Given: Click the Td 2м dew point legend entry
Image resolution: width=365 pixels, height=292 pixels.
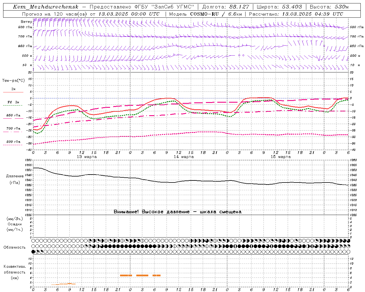Looking at the screenshot, I should click(13, 102).
